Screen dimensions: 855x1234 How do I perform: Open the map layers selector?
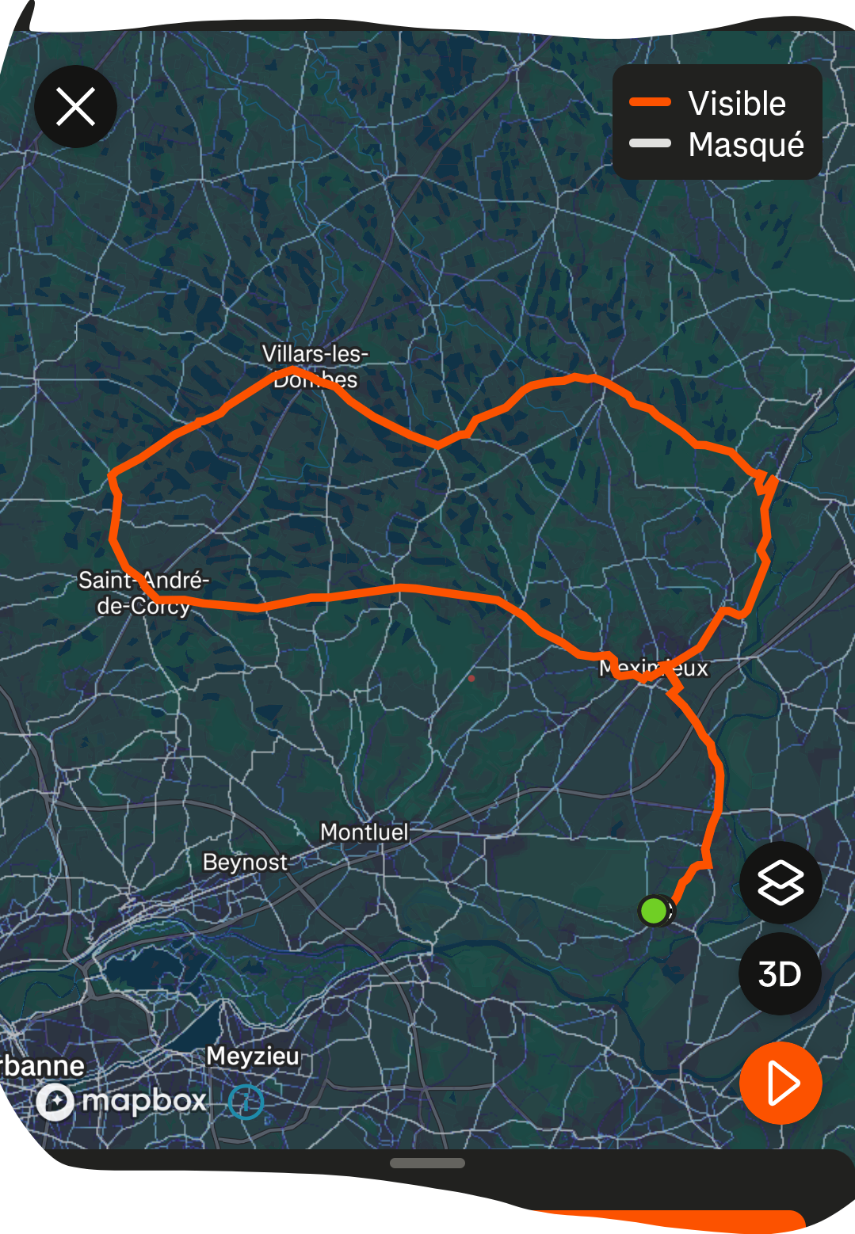pyautogui.click(x=781, y=882)
